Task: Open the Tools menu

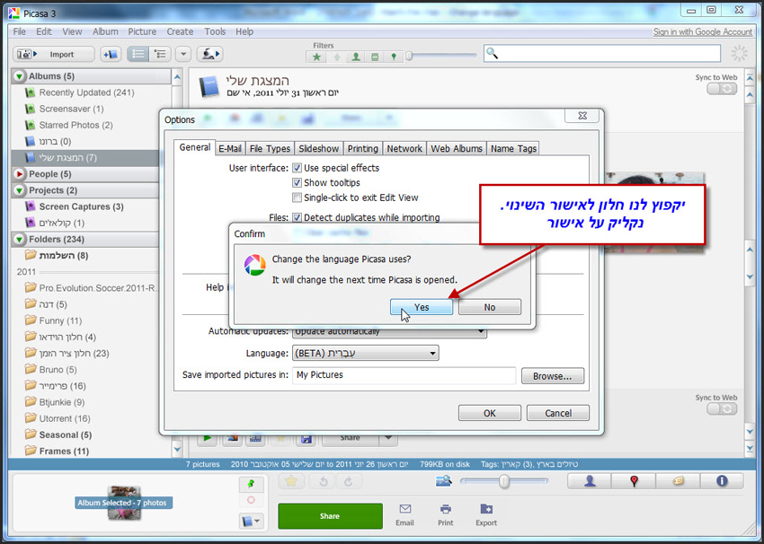Action: [215, 31]
